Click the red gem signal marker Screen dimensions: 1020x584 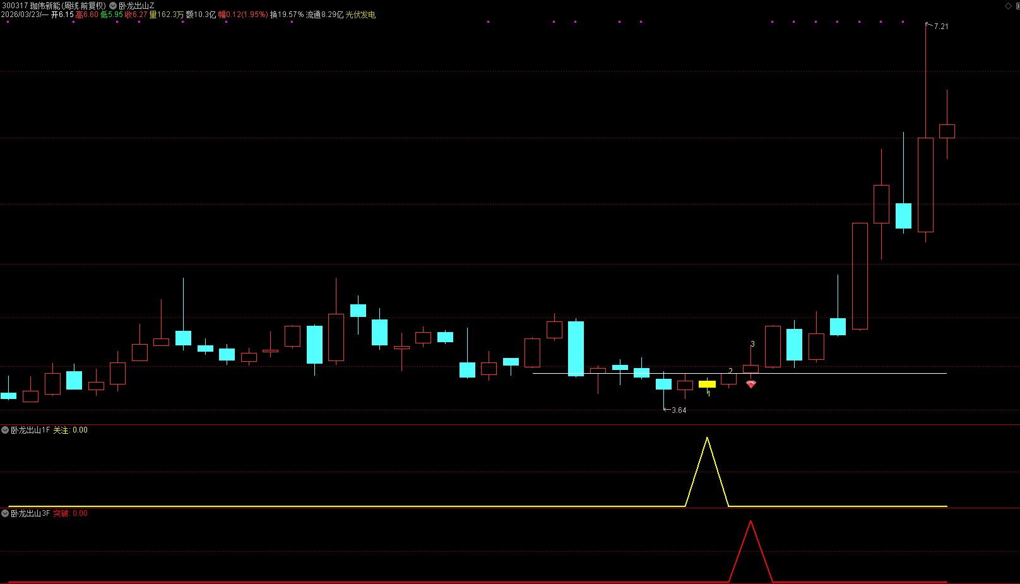point(750,384)
